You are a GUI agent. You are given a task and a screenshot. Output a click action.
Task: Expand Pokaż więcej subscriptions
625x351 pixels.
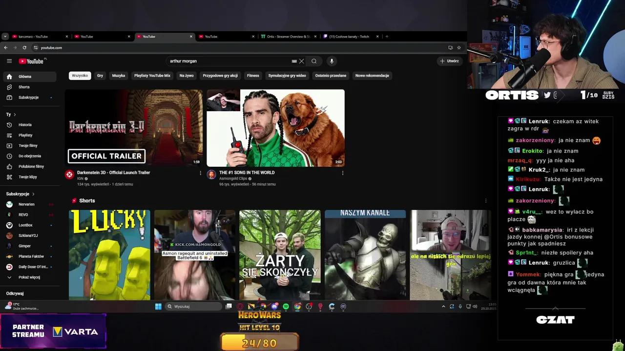[29, 277]
